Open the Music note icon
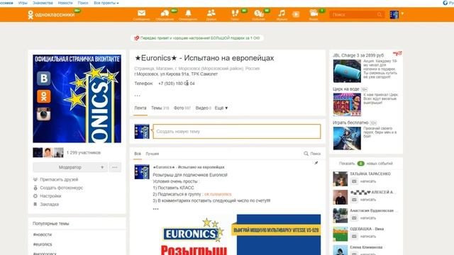 282,13
